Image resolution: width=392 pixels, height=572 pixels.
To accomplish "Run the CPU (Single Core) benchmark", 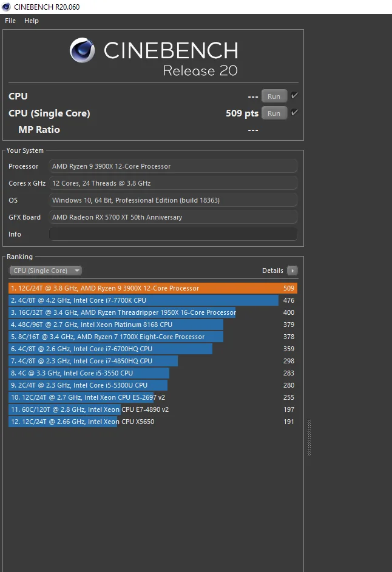I will [x=274, y=113].
